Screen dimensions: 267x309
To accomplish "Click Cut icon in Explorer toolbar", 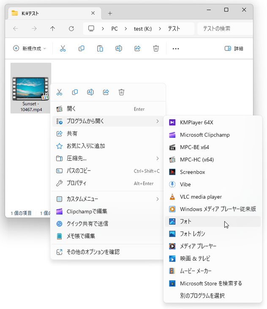I will [63, 48].
